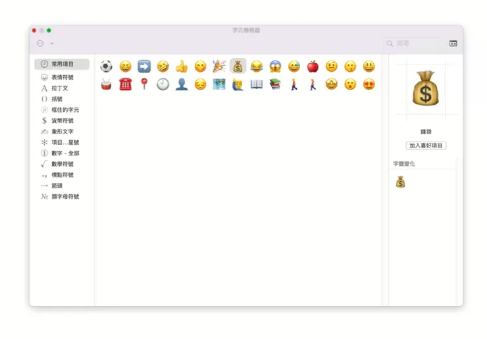487x339 pixels.
Task: Expand the chevron beside the ellipsis button
Action: click(52, 43)
